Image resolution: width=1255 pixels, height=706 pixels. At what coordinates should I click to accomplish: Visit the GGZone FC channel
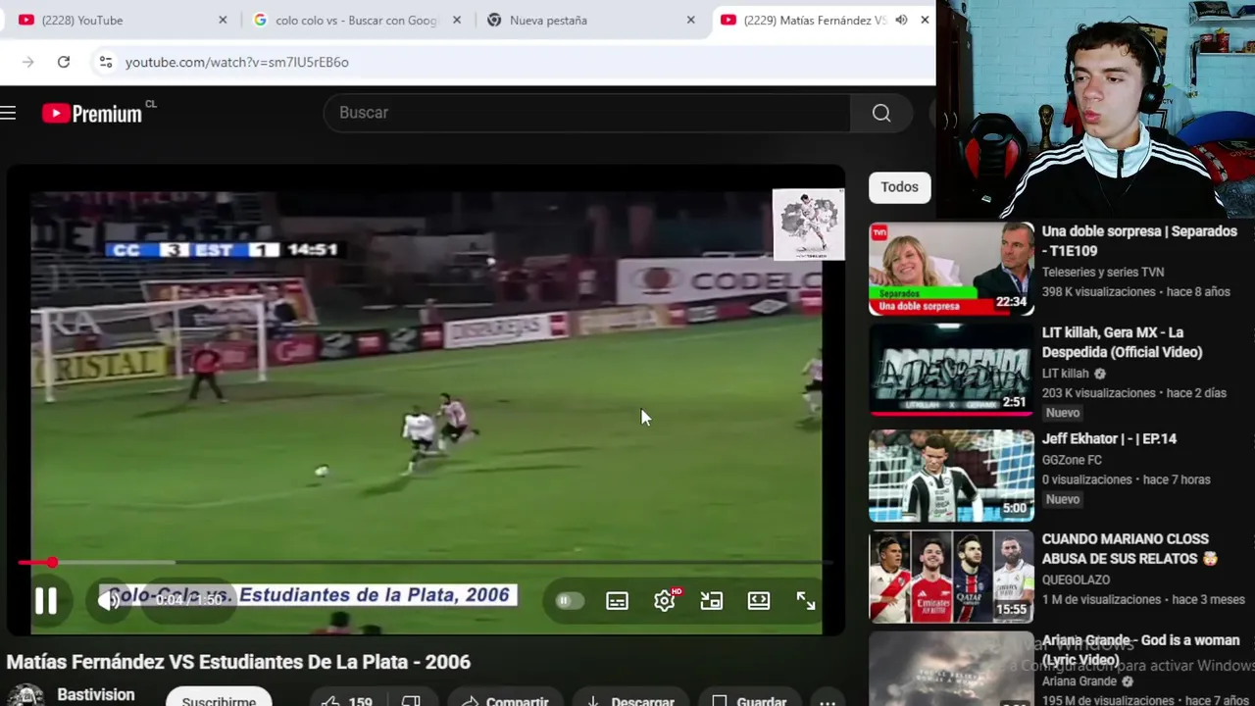tap(1072, 460)
